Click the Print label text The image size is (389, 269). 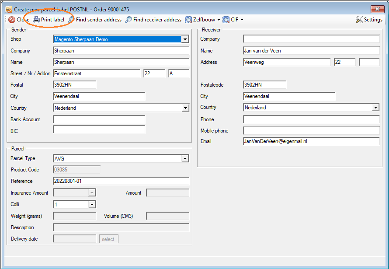coord(52,20)
